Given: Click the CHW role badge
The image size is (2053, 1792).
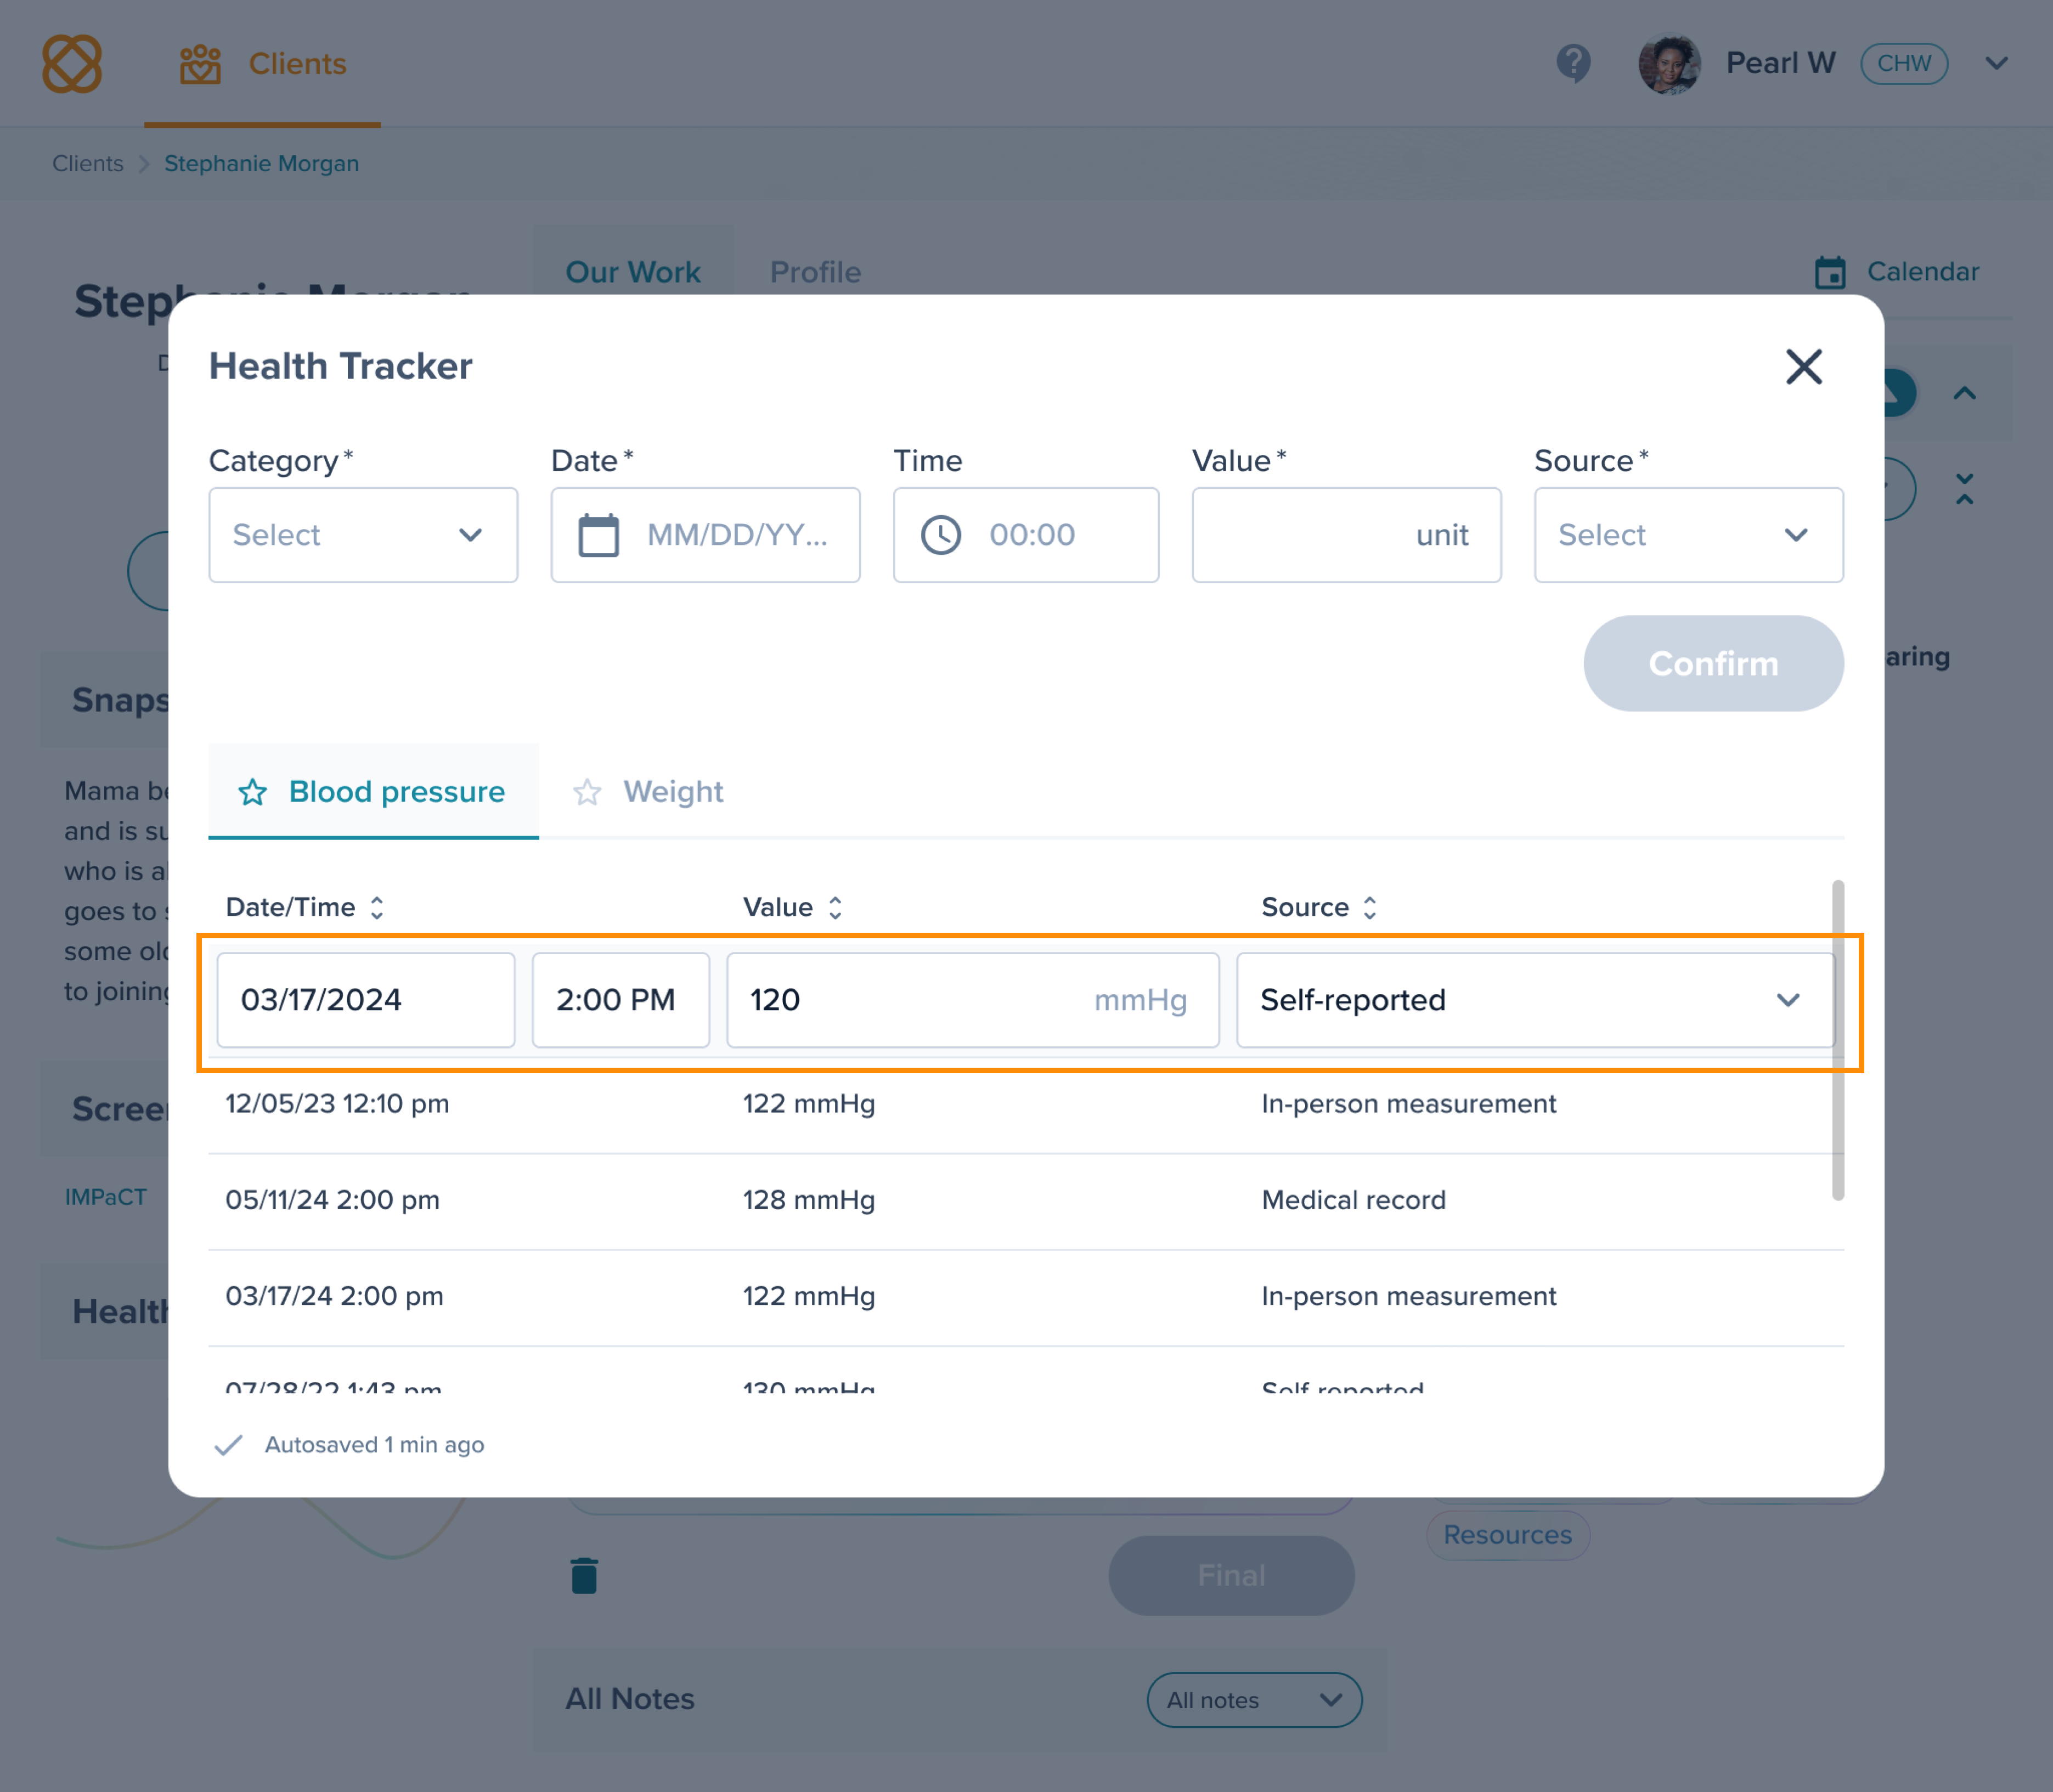Looking at the screenshot, I should point(1903,64).
